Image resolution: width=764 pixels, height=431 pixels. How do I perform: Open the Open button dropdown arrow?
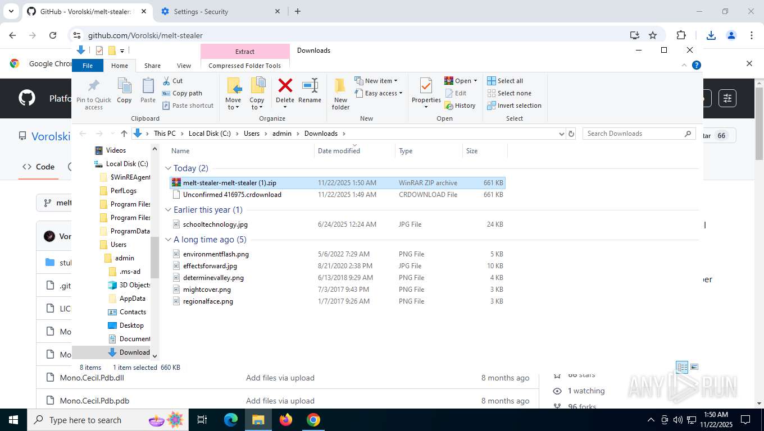[475, 81]
